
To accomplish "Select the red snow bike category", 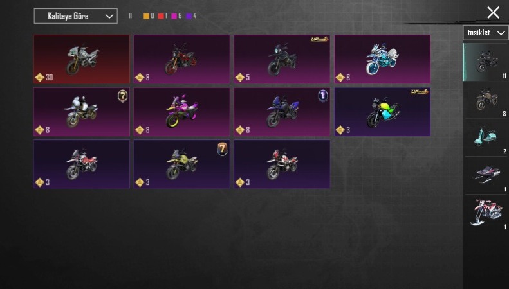I will 486,213.
